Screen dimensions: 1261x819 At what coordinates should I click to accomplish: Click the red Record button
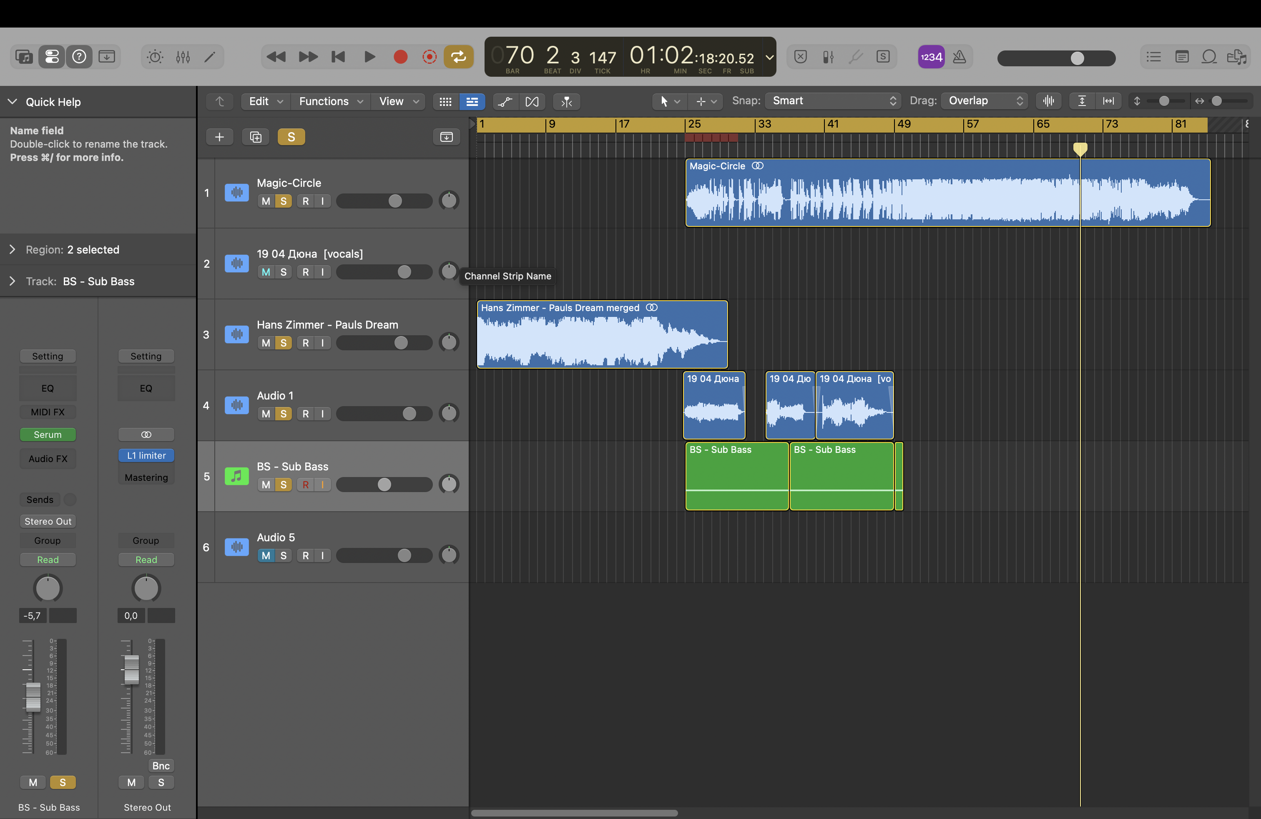pyautogui.click(x=401, y=57)
